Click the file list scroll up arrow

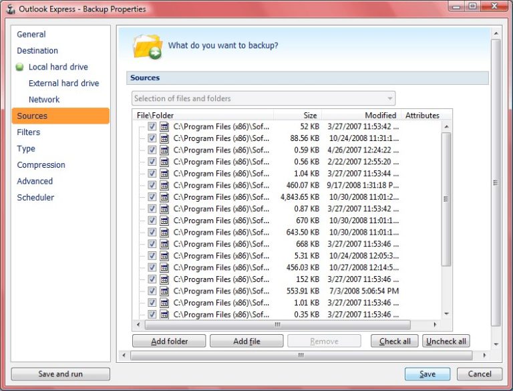point(446,126)
